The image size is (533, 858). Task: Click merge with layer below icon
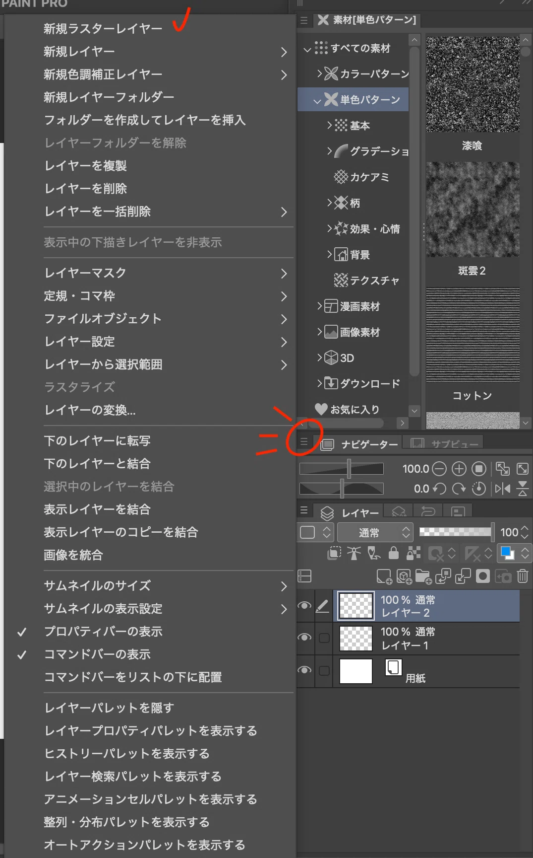(x=463, y=576)
